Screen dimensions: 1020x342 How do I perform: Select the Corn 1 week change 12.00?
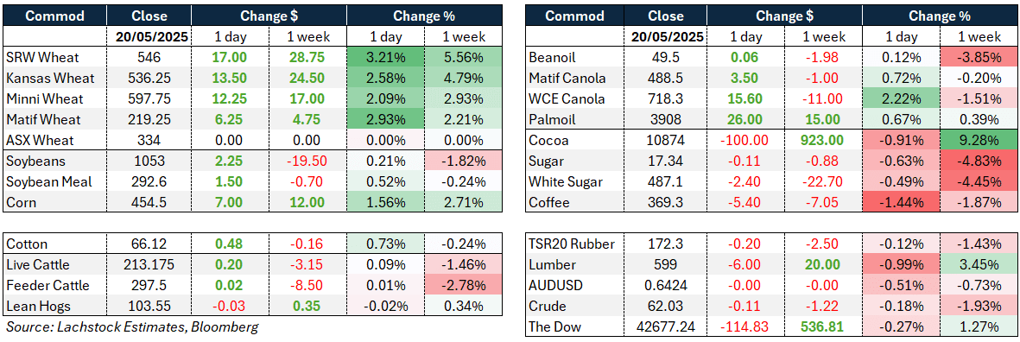pos(307,203)
